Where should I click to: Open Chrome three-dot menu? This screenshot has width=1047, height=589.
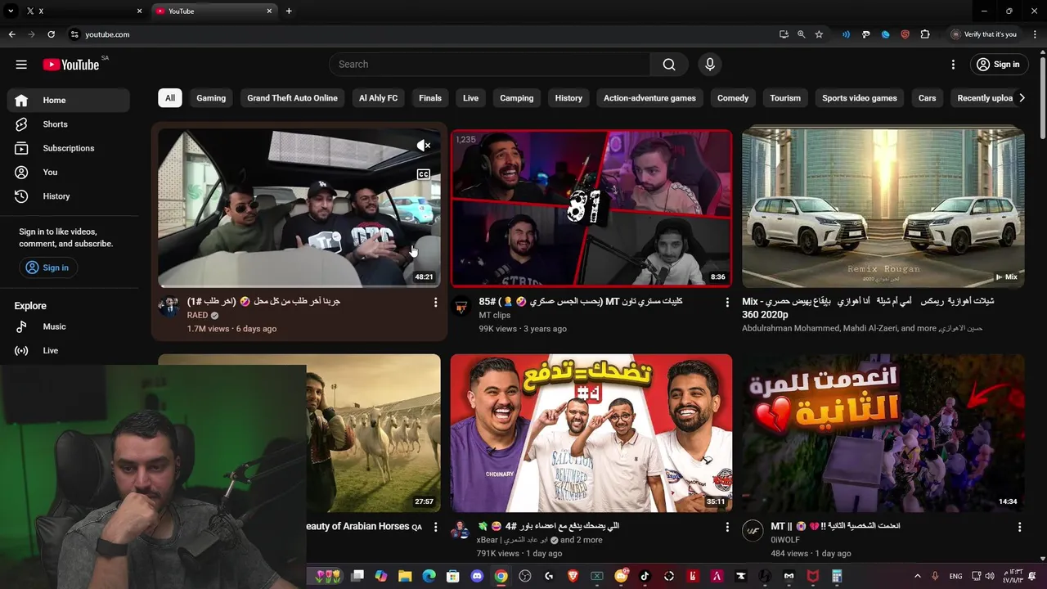point(1034,34)
